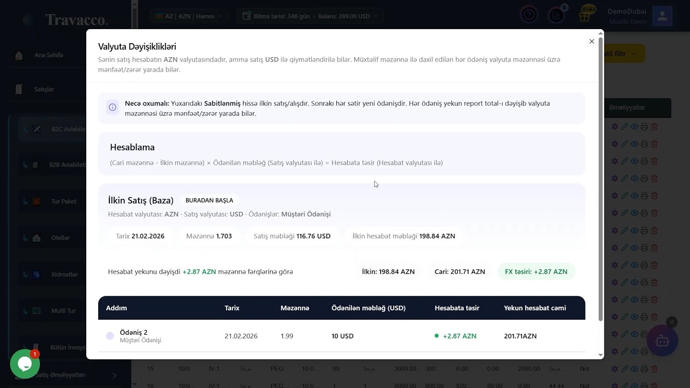Click the Xidmətlər icon

[x=37, y=274]
